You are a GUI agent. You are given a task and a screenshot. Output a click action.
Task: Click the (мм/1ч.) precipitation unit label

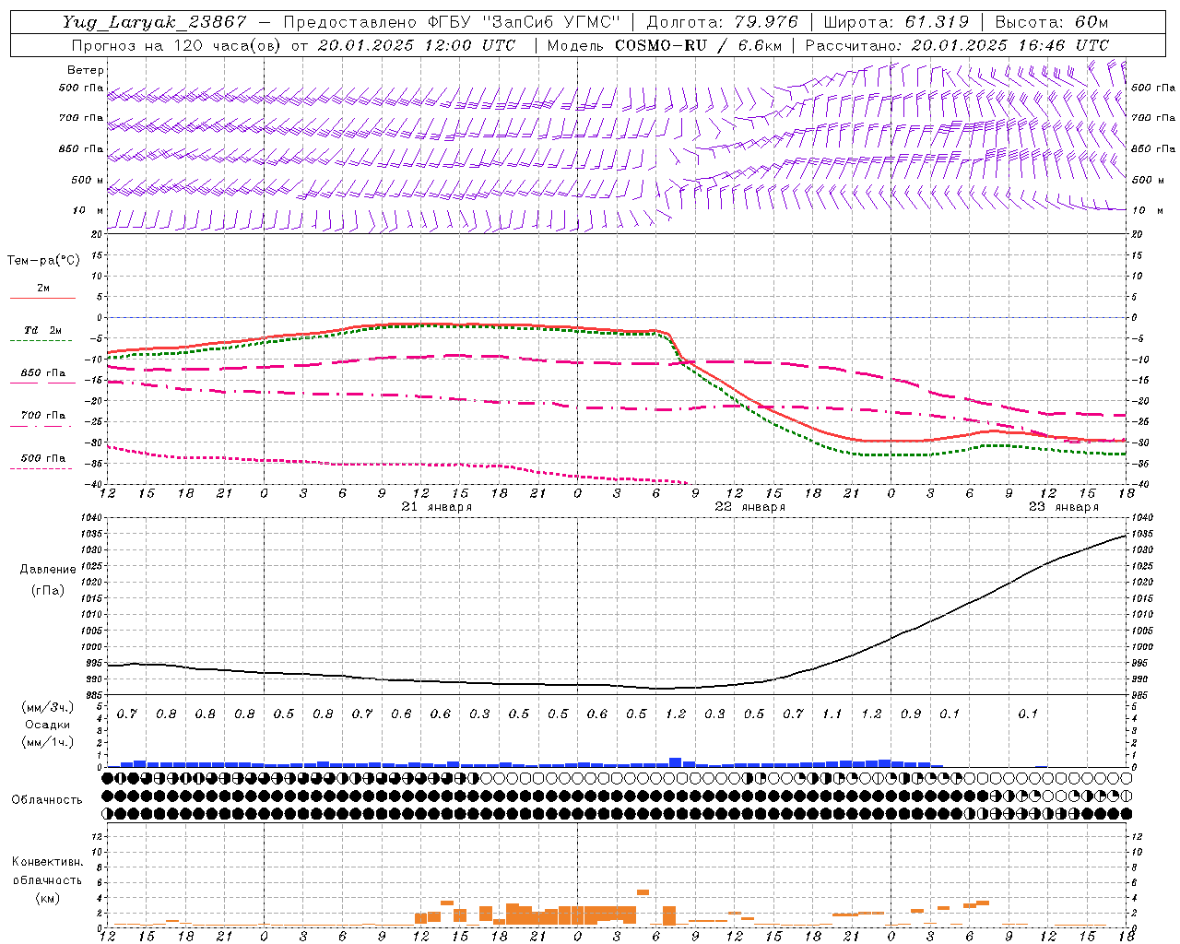(48, 742)
